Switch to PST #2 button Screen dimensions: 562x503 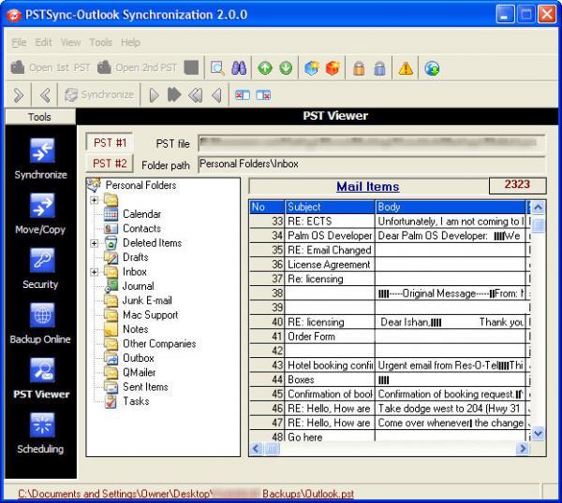[x=110, y=164]
